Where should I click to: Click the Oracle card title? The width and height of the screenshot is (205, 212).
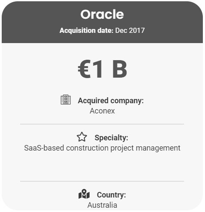pos(102,14)
